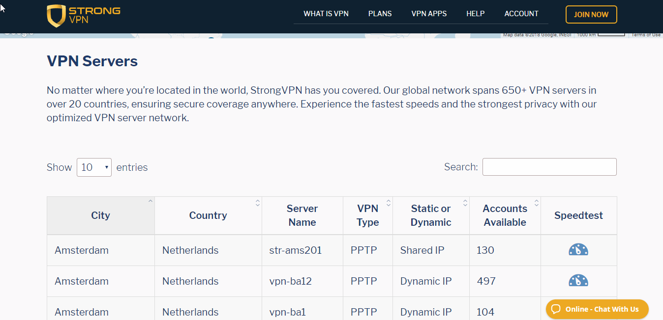Image resolution: width=663 pixels, height=320 pixels.
Task: Select str-ams201 server name cell
Action: coord(302,250)
